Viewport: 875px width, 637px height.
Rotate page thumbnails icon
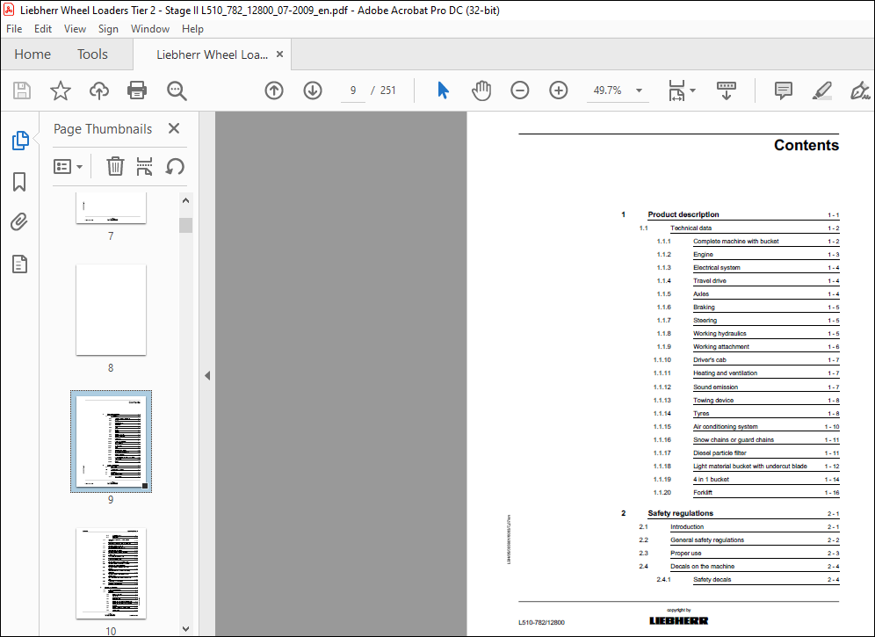click(175, 166)
